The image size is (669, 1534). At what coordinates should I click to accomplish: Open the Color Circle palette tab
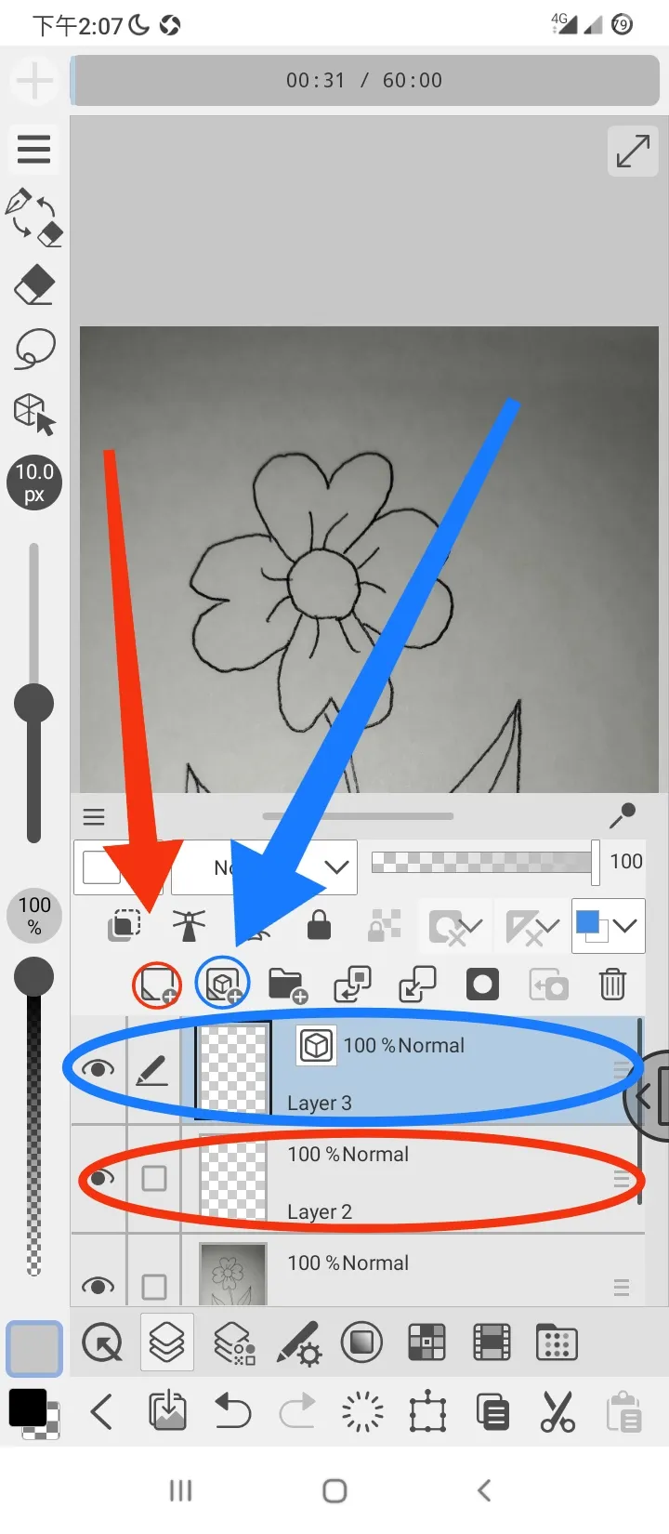(361, 1342)
